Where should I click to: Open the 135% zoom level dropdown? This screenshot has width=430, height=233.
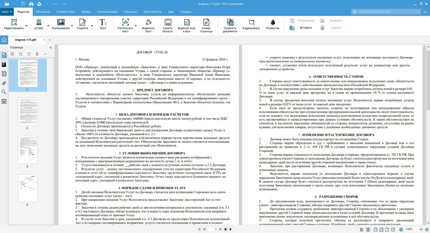(x=421, y=229)
